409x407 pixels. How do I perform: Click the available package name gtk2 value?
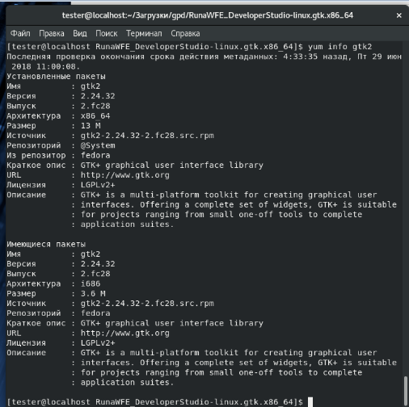91,254
